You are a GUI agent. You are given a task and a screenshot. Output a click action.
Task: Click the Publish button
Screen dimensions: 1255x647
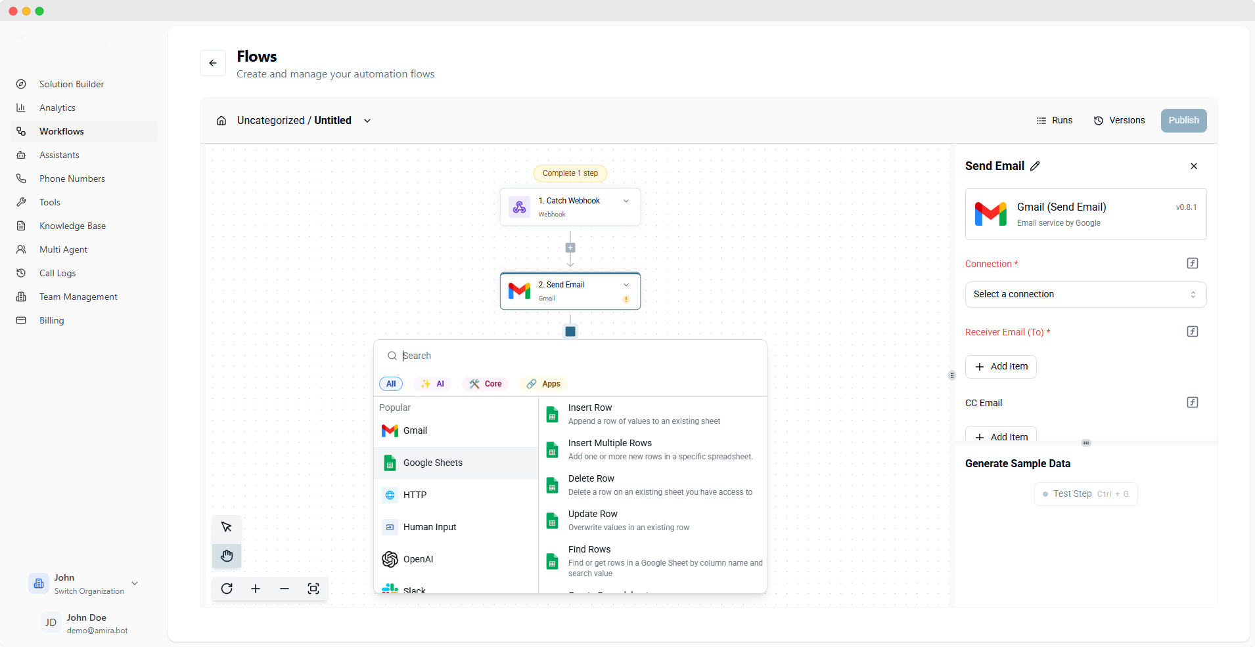pos(1183,121)
